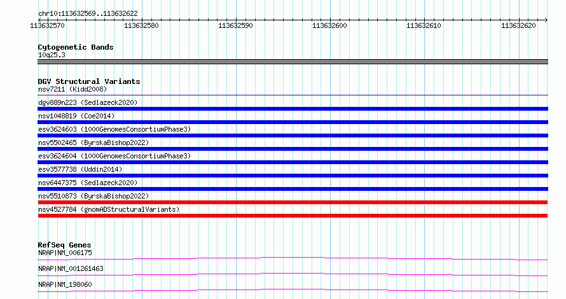The width and height of the screenshot is (566, 299).
Task: Select the DGV Structural Variants track title
Action: (89, 81)
